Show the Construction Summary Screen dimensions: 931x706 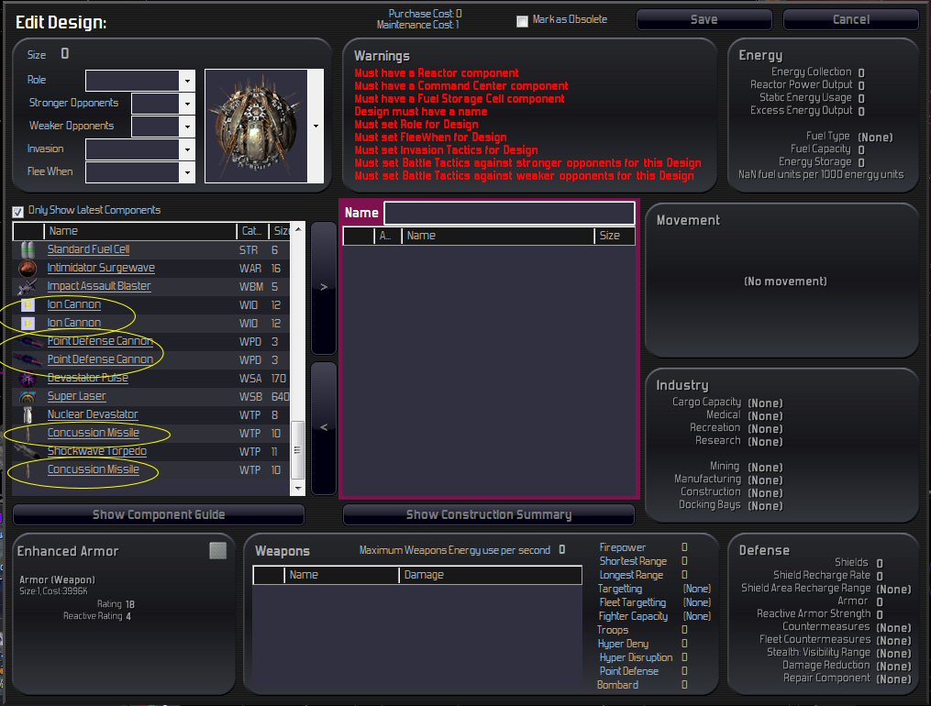[489, 515]
